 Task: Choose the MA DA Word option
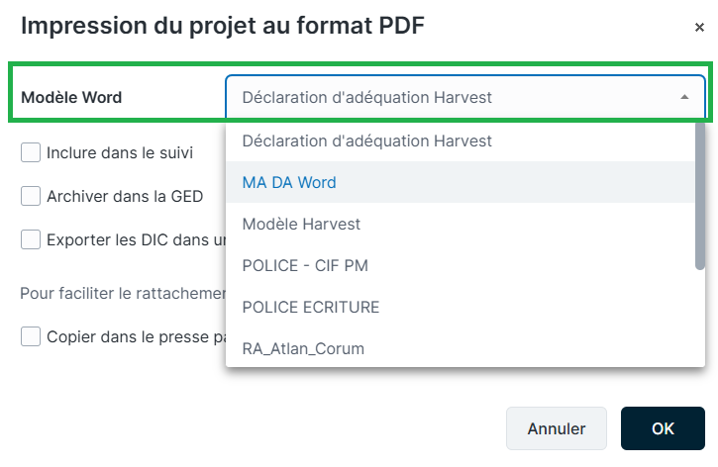[x=461, y=182]
